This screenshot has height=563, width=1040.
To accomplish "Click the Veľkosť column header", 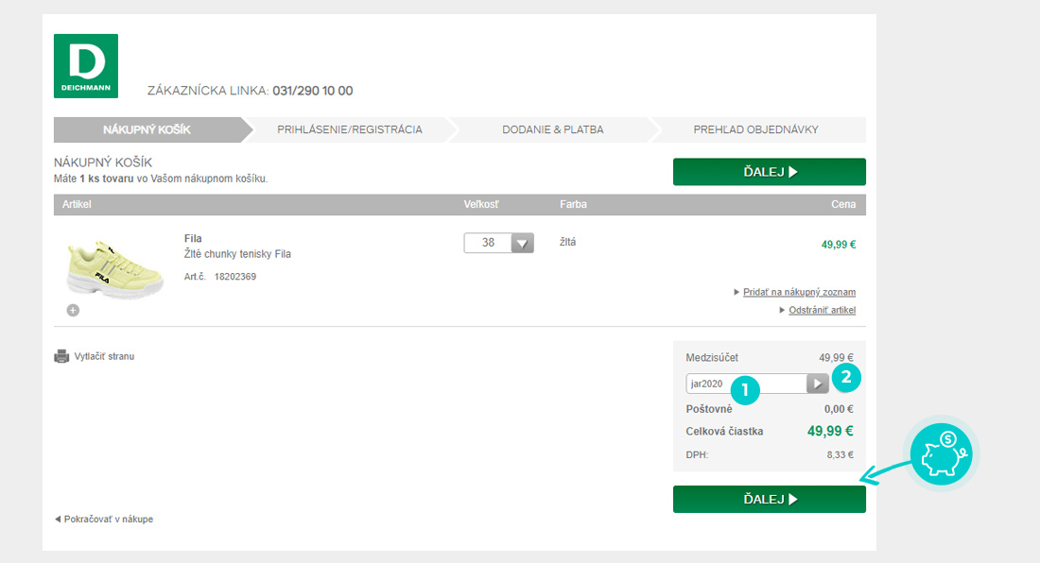I will (481, 205).
